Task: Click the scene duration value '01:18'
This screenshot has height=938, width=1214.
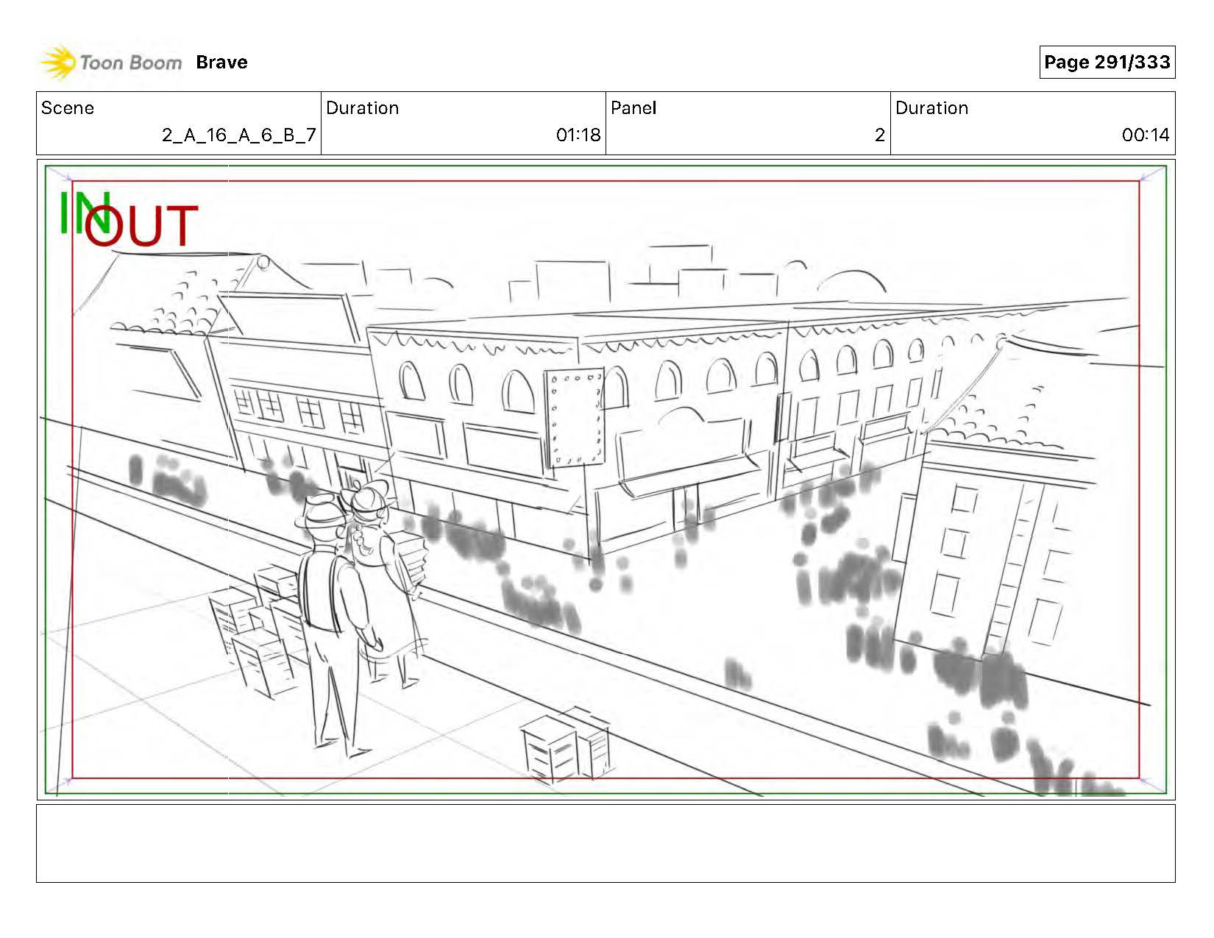Action: click(x=578, y=135)
